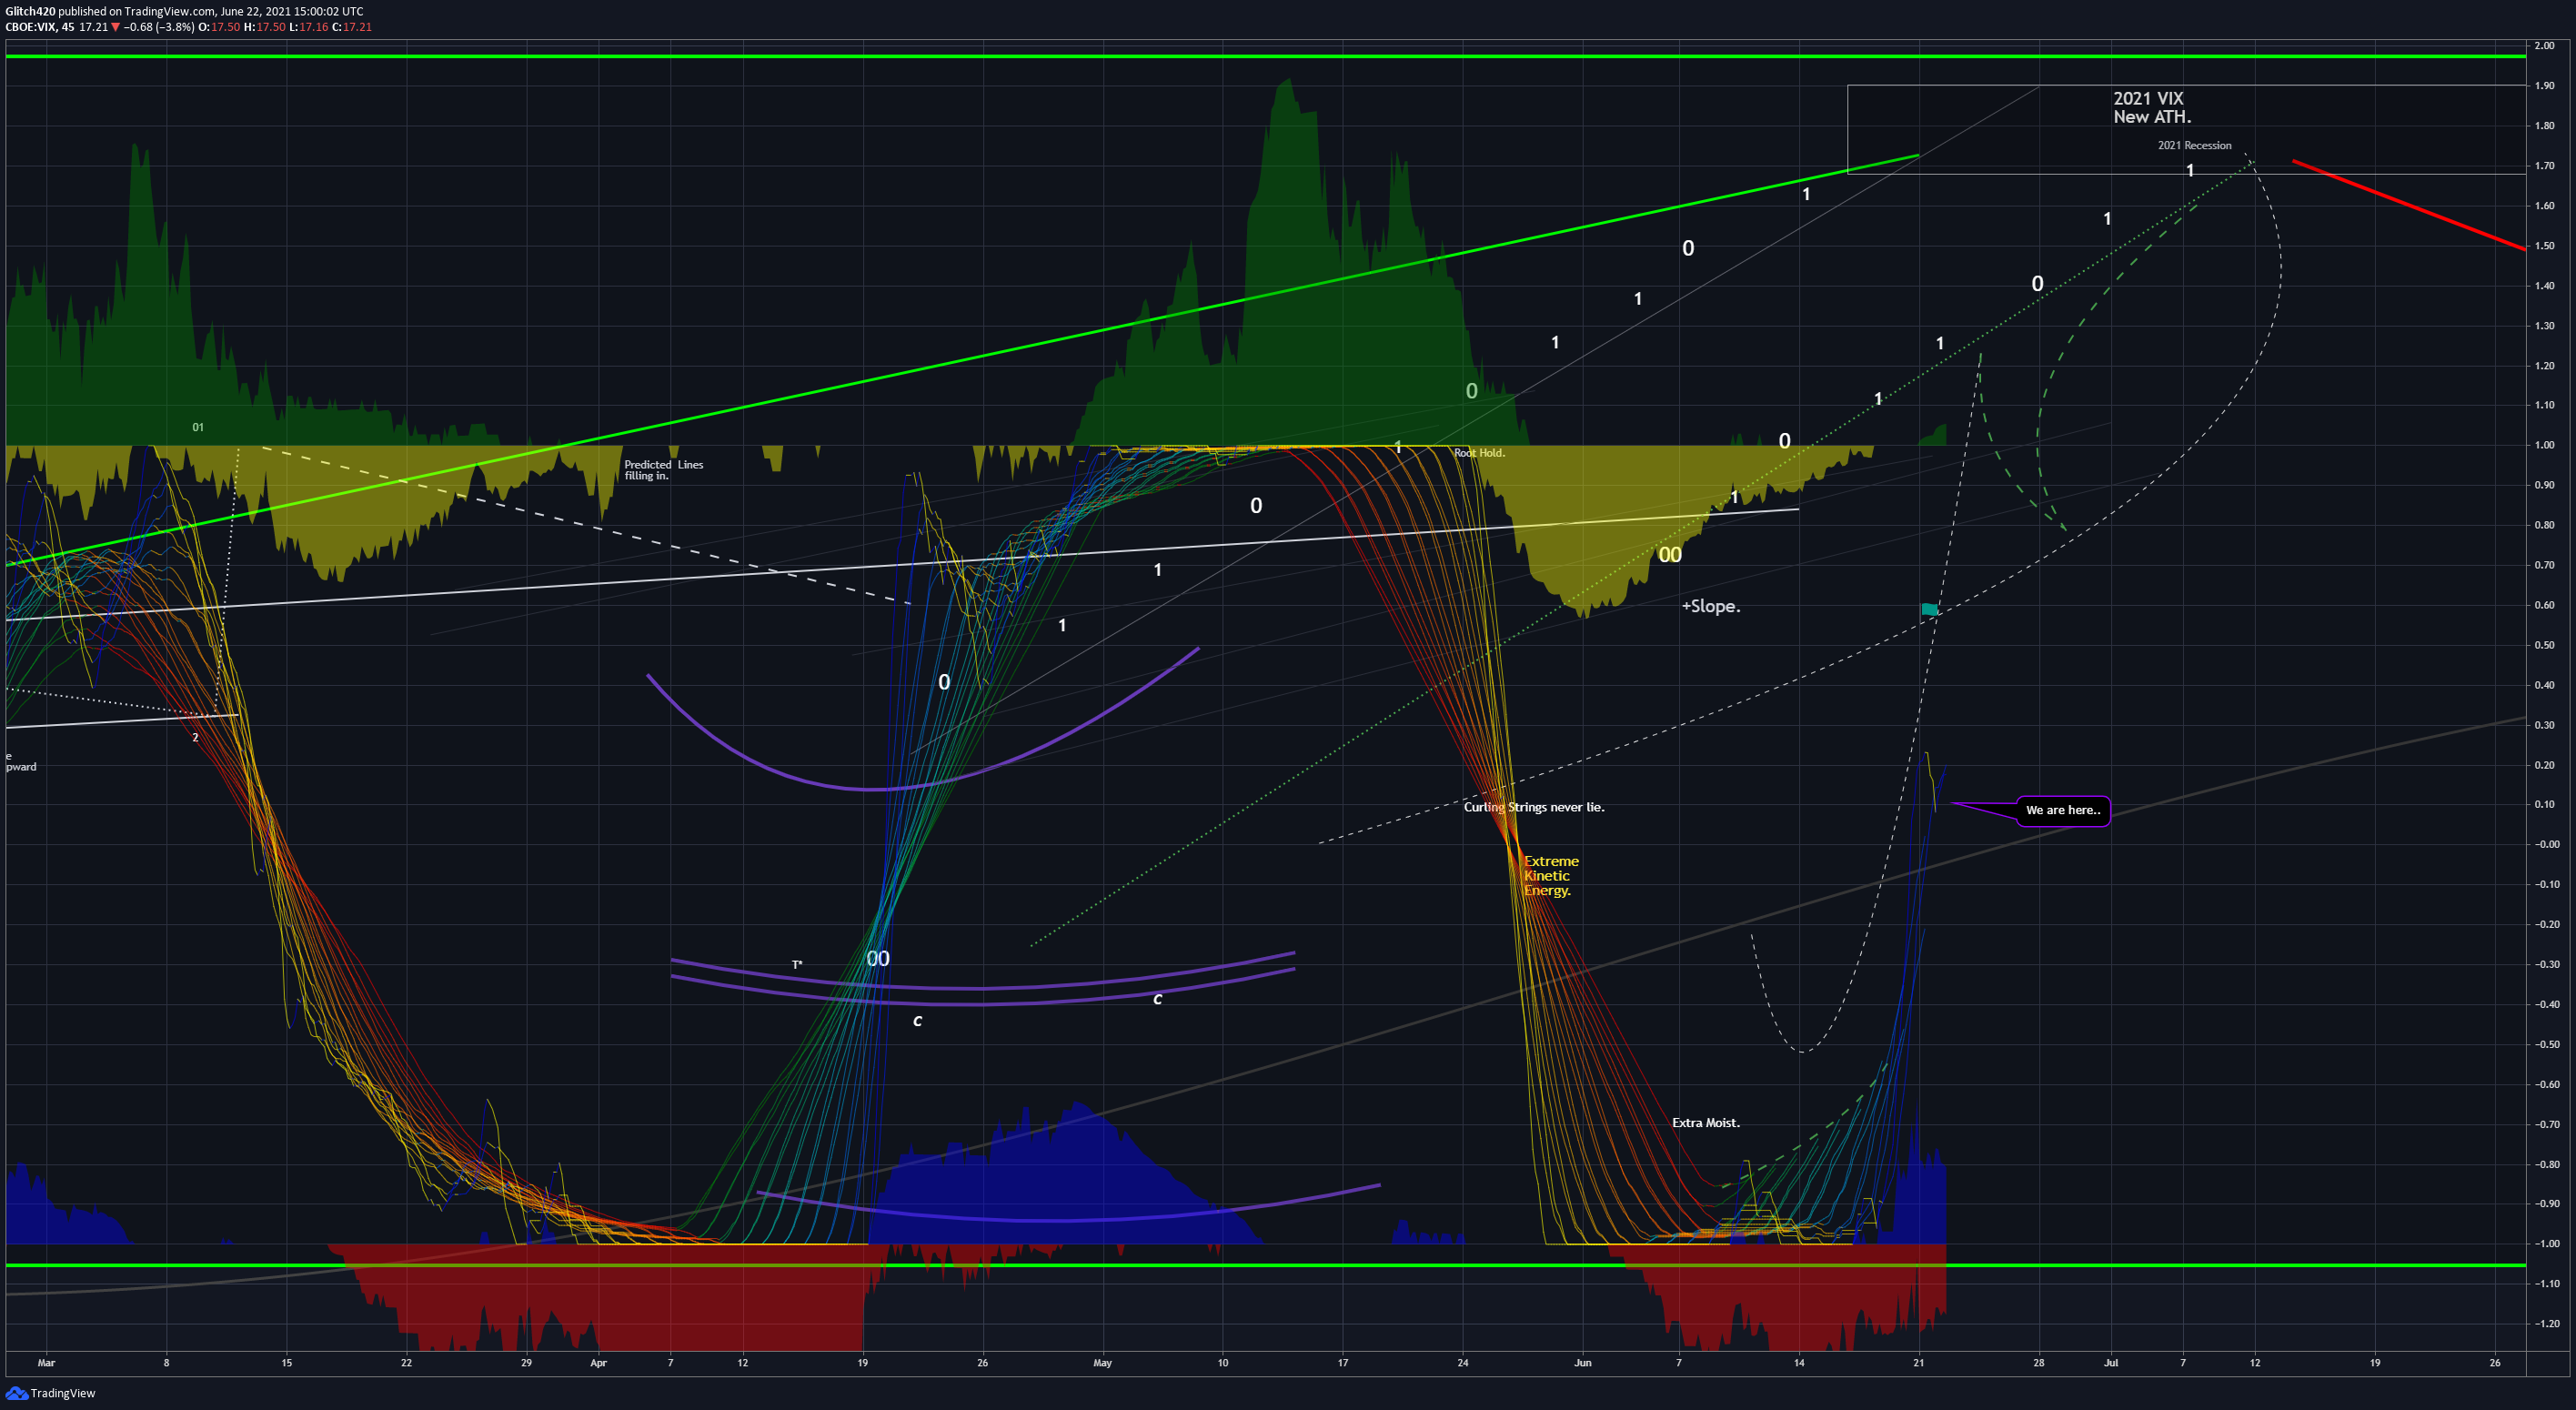This screenshot has height=1410, width=2576.
Task: Click the close value C:17.21
Action: coord(352,27)
